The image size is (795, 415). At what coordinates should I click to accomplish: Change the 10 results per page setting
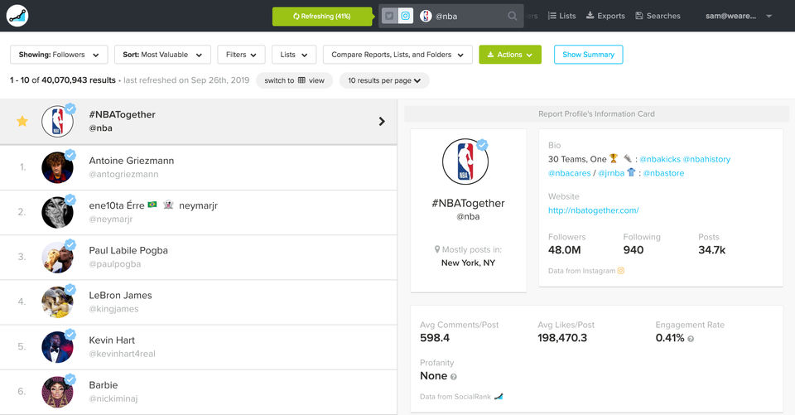tap(384, 80)
